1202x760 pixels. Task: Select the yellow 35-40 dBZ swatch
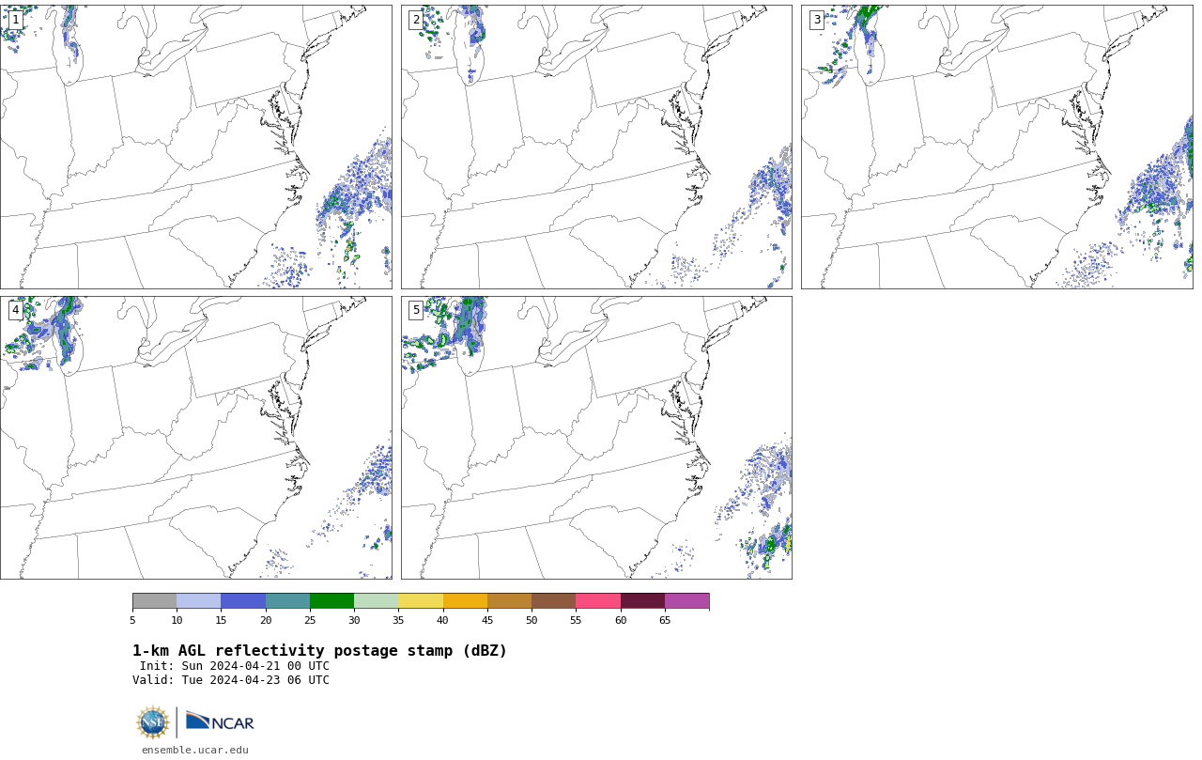coord(421,601)
